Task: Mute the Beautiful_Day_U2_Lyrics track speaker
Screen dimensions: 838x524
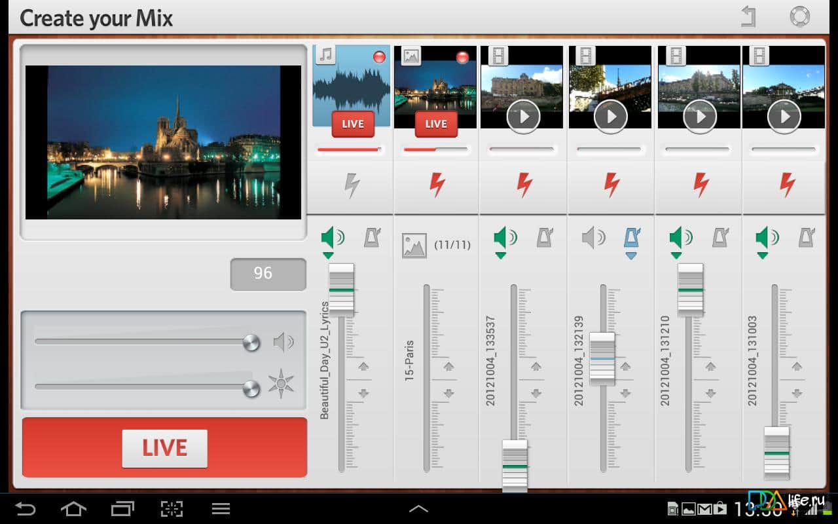Action: 332,237
